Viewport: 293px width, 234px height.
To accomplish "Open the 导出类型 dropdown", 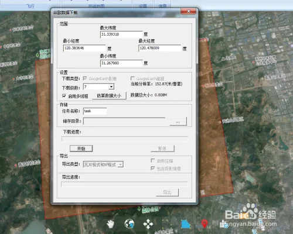I will [x=121, y=164].
